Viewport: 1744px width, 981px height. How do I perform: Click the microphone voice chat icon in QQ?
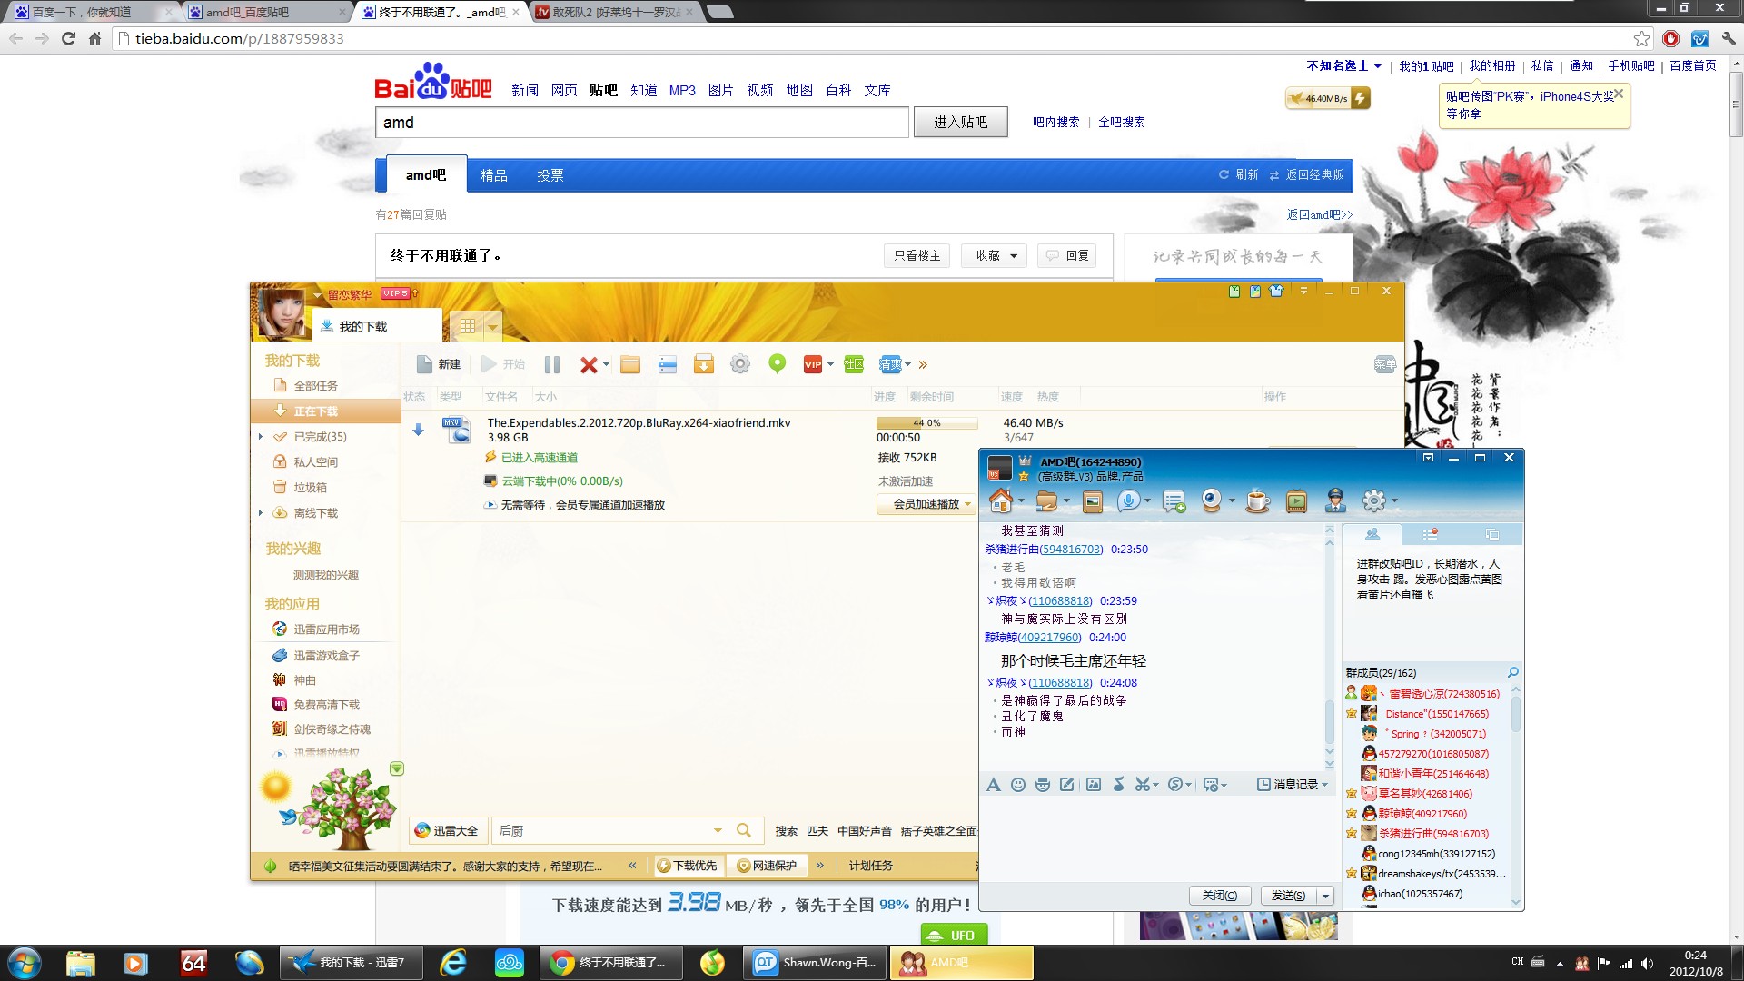[x=1128, y=500]
